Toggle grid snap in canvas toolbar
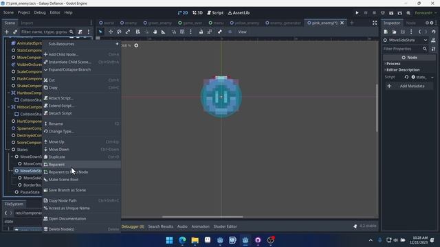 click(182, 32)
